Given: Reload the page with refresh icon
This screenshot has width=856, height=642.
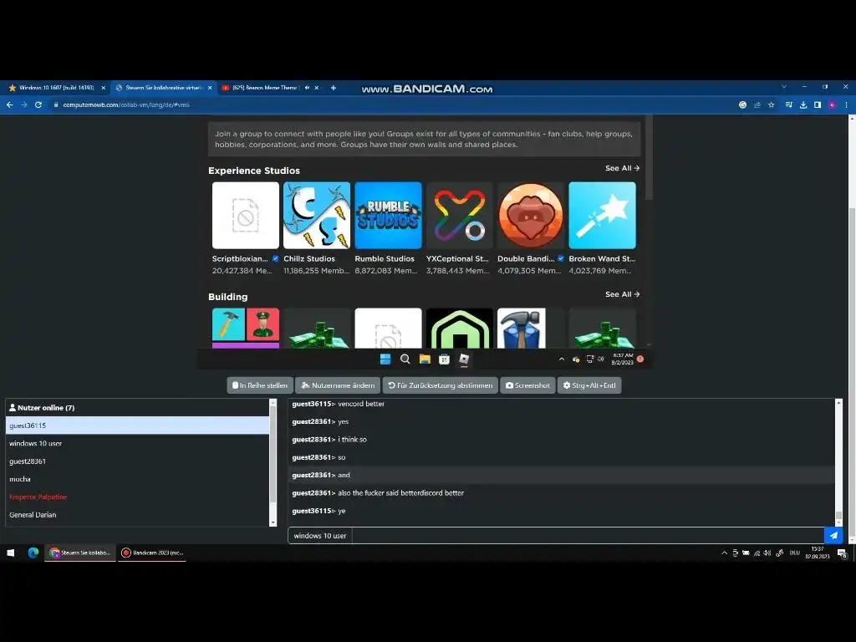Looking at the screenshot, I should (x=38, y=104).
